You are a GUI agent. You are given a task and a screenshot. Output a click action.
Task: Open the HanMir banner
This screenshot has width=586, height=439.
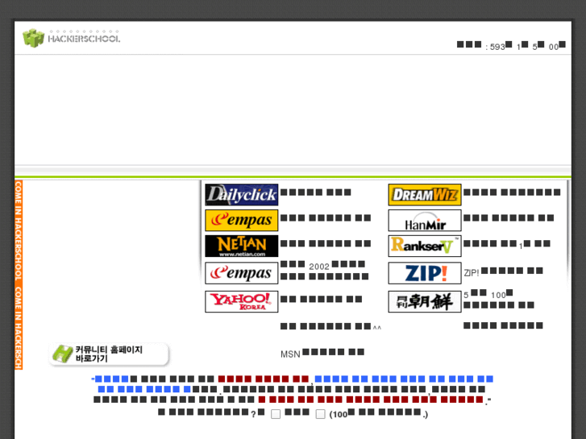425,220
